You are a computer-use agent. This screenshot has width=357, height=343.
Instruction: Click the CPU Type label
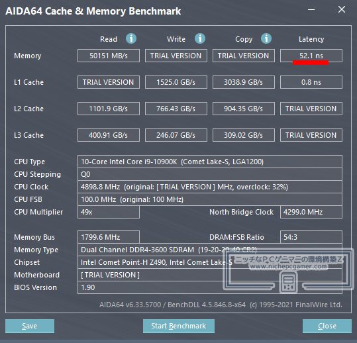click(29, 162)
